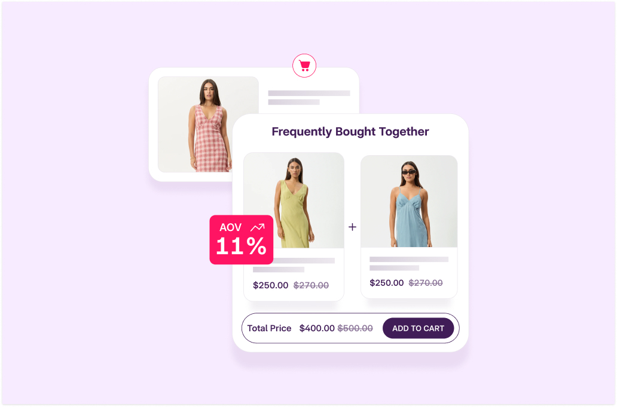Click the blue dress title placeholder bars
This screenshot has width=617, height=407.
[409, 264]
